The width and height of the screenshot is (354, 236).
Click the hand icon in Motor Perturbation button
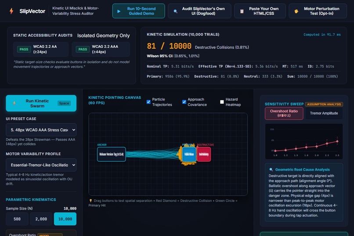tap(296, 11)
